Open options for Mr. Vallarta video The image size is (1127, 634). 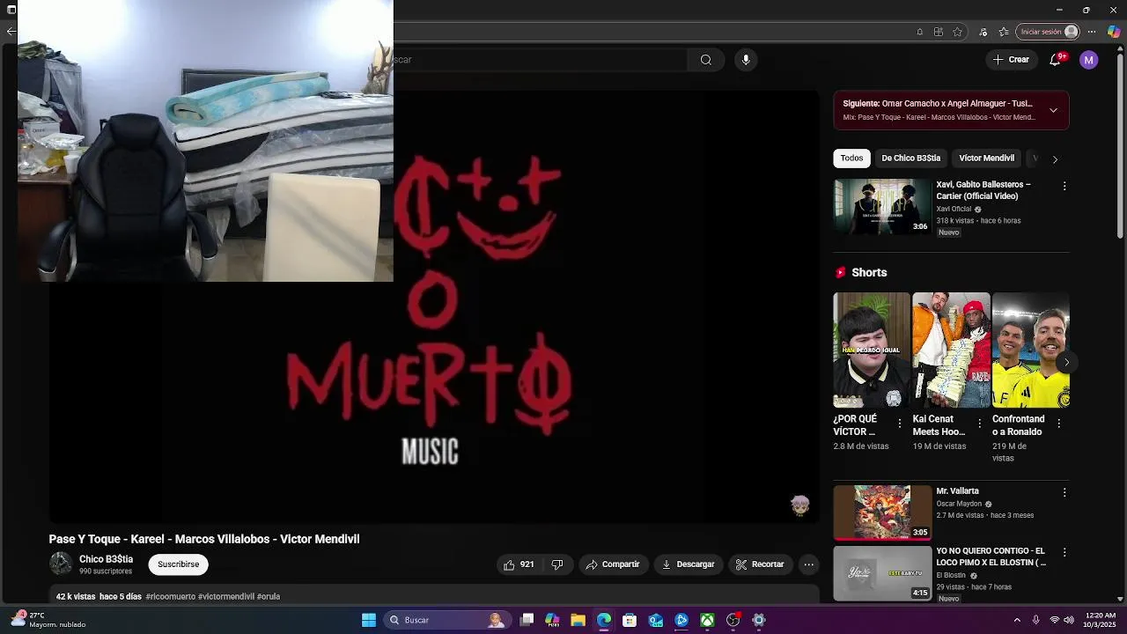[x=1064, y=493]
